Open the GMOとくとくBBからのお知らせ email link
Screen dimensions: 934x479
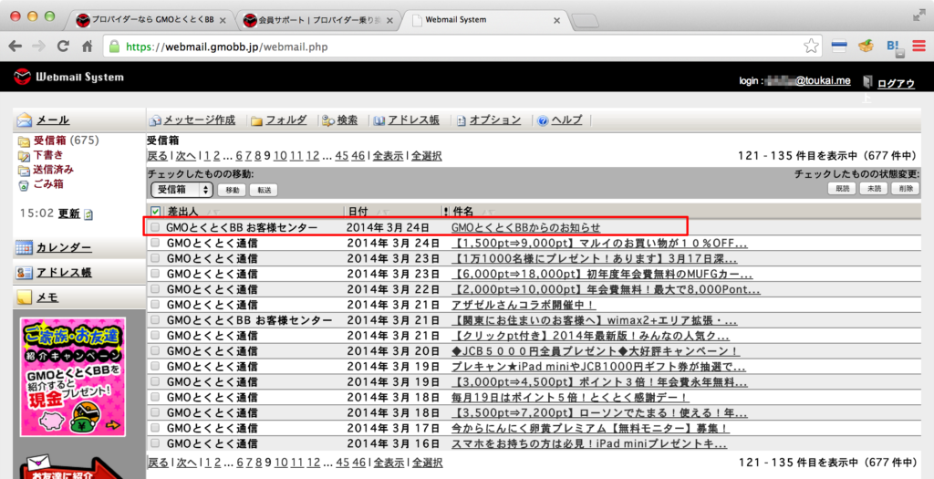point(525,227)
